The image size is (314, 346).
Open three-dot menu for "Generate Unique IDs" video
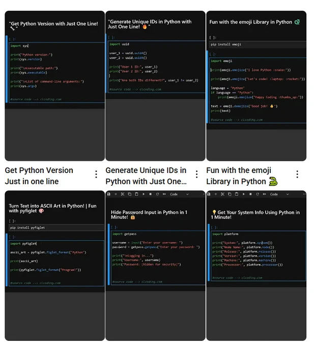pyautogui.click(x=196, y=175)
